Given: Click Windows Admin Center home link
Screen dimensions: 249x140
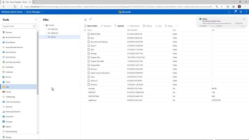Looking at the screenshot, I should [x=12, y=12].
